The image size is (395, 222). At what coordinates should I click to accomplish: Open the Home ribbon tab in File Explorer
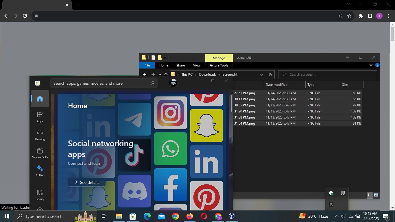[164, 65]
